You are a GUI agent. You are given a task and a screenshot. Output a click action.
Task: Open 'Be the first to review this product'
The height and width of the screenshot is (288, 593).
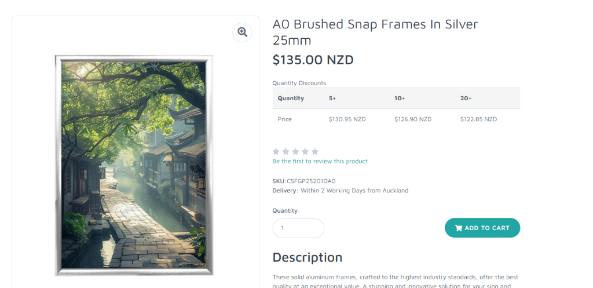pyautogui.click(x=320, y=161)
